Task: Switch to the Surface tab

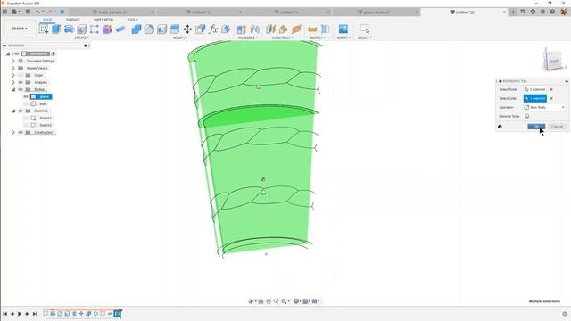Action: (x=73, y=20)
